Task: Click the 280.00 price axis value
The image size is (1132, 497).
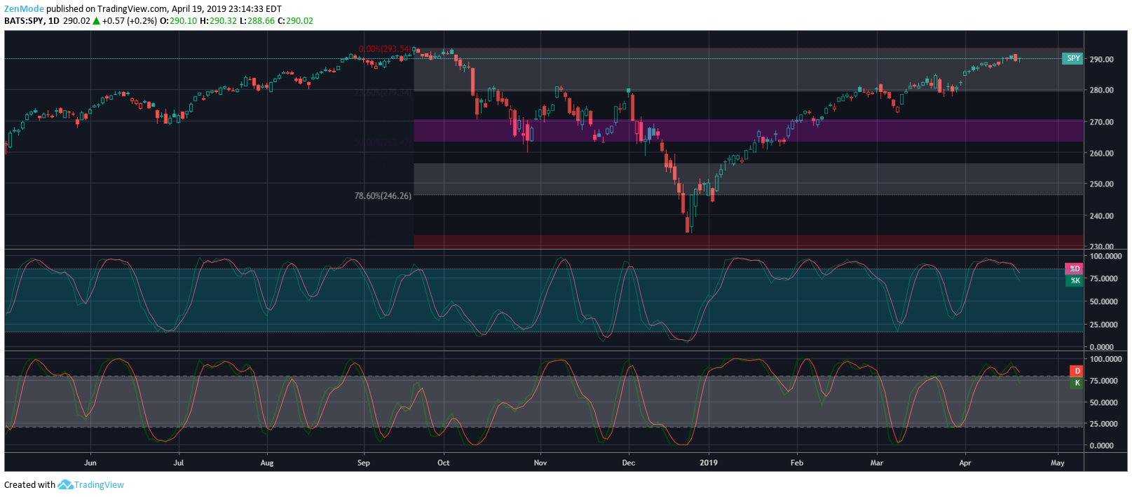Action: [x=1100, y=90]
